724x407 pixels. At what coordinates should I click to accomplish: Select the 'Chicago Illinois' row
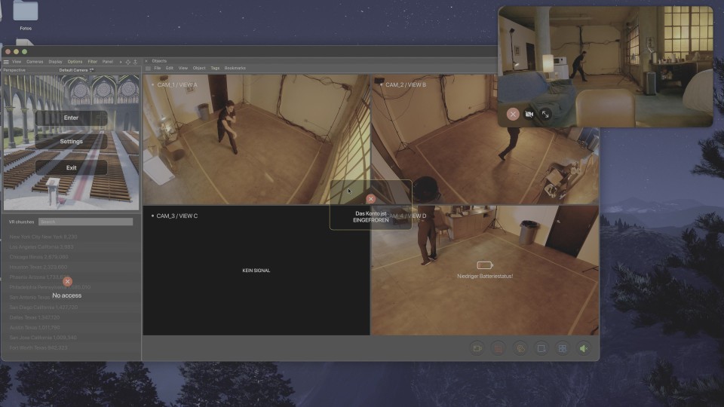tap(38, 257)
